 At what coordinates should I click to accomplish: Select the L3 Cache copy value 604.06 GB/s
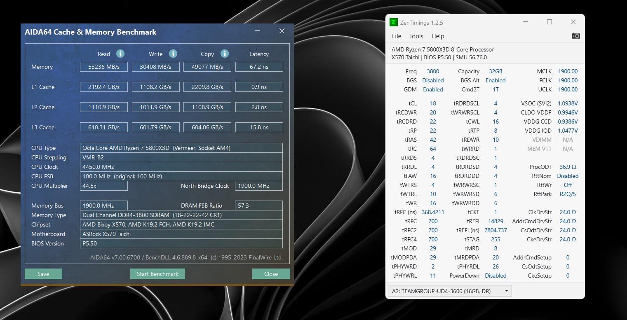[x=207, y=127]
